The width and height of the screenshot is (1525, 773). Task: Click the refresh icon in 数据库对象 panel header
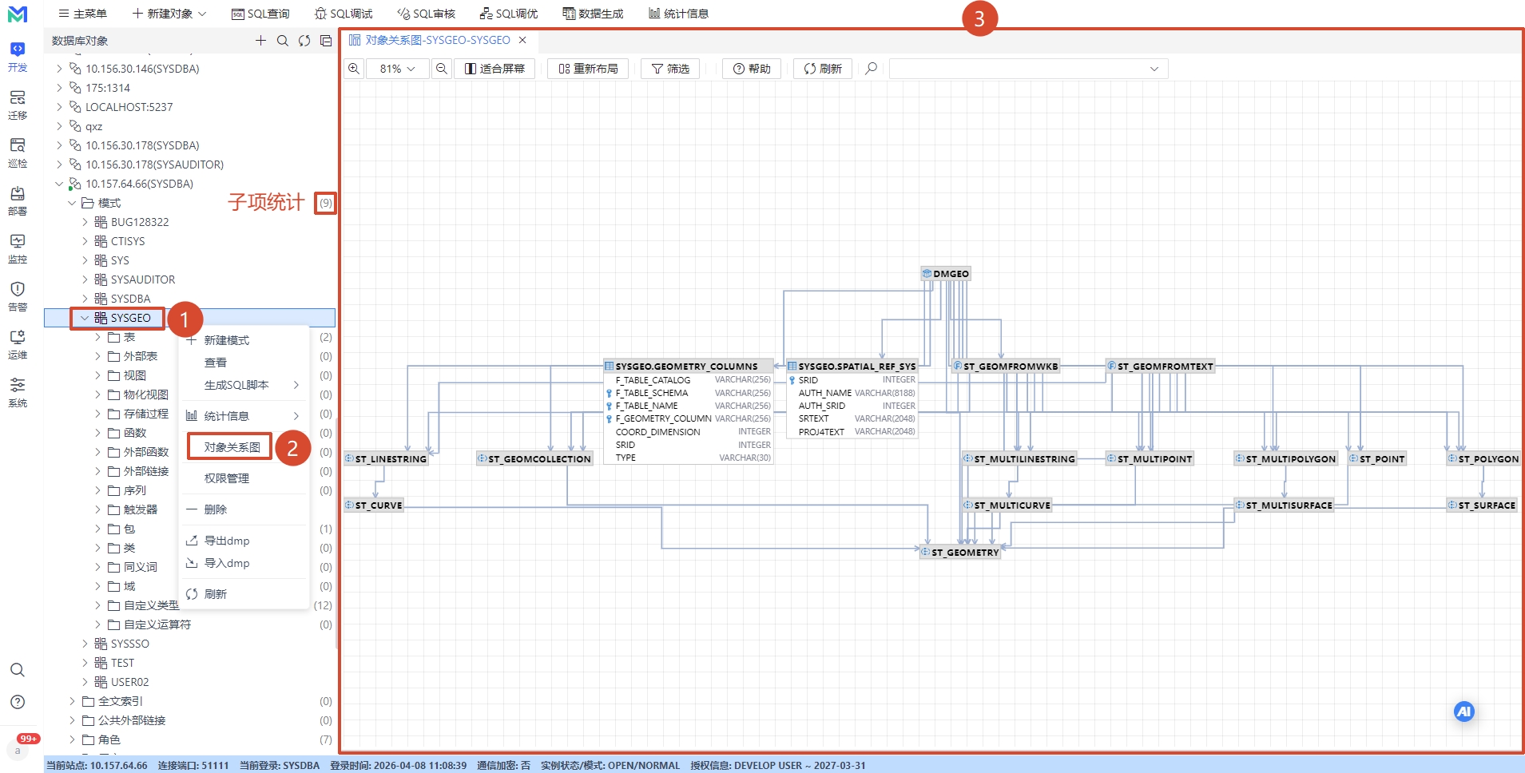[304, 41]
